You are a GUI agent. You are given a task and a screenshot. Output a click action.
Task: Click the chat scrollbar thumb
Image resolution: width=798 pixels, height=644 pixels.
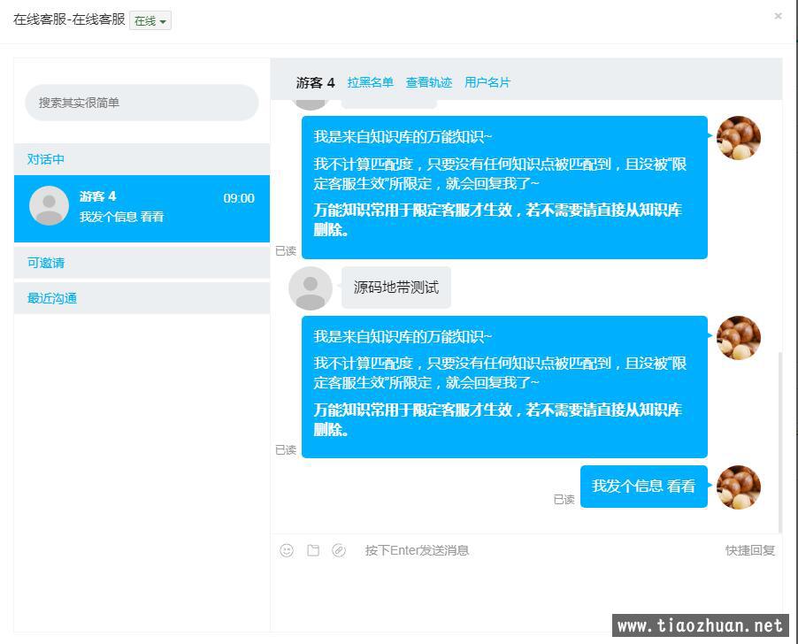click(779, 441)
